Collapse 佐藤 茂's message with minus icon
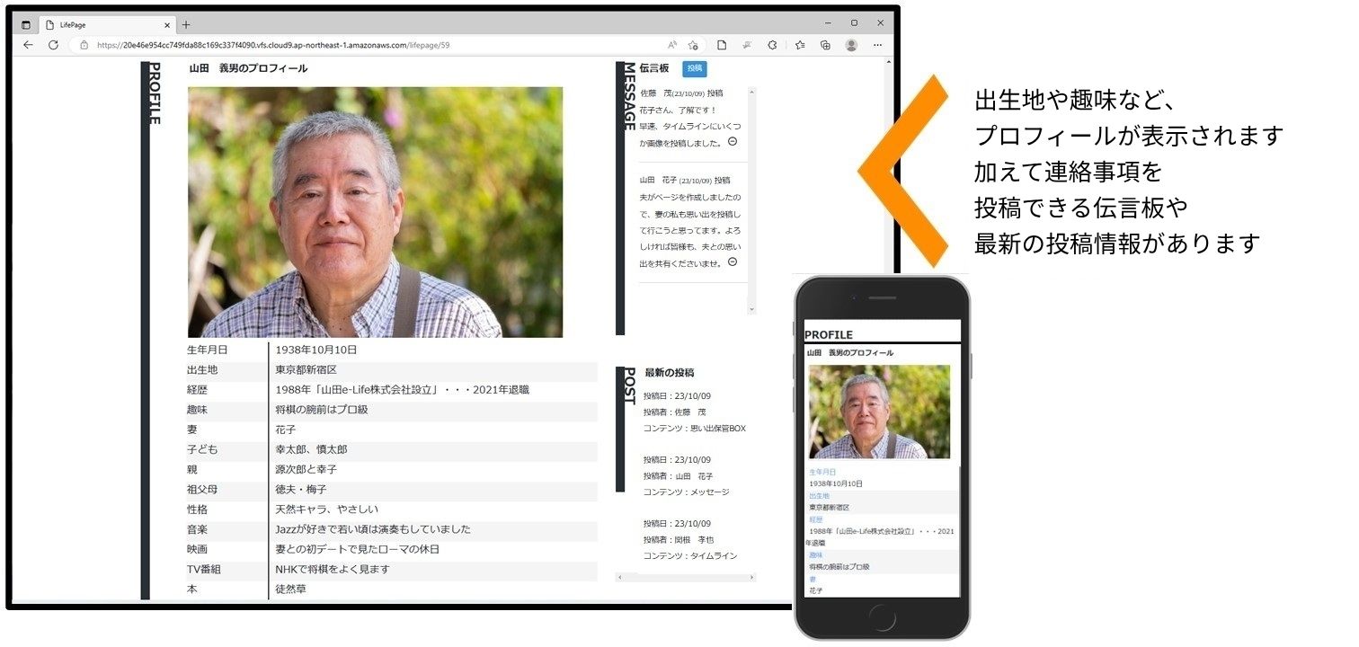The height and width of the screenshot is (647, 1359). 733,141
